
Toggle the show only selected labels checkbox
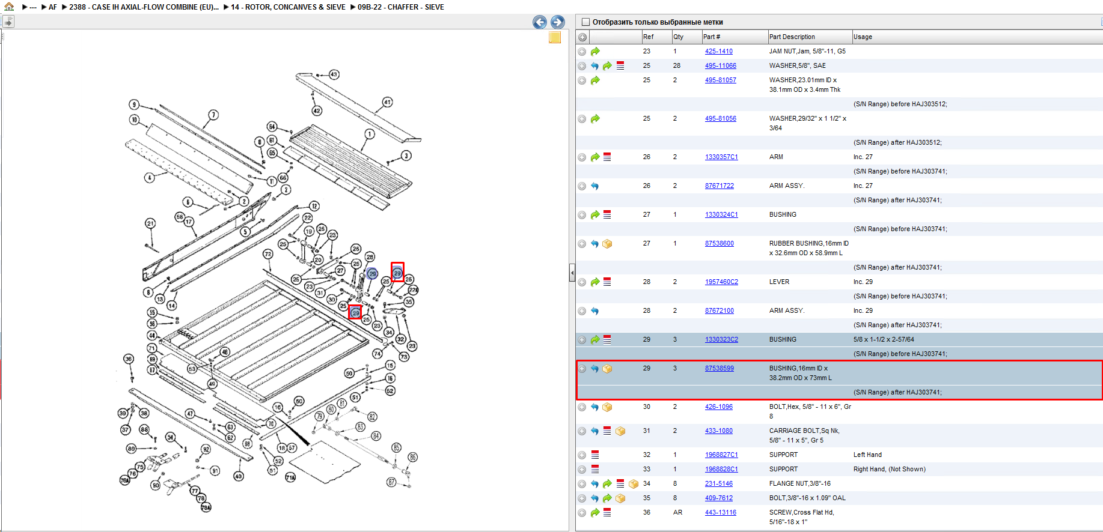click(585, 22)
